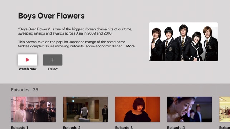Click the Follow plus button
230x129 pixels.
(53, 60)
